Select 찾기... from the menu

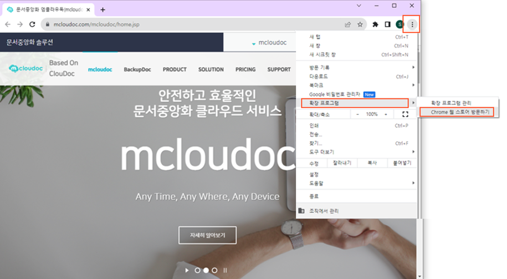357,143
